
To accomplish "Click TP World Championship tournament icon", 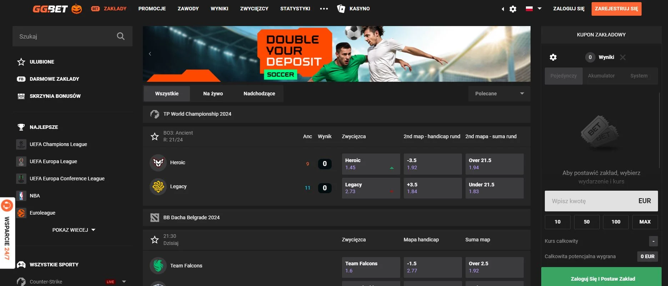I will click(x=155, y=114).
